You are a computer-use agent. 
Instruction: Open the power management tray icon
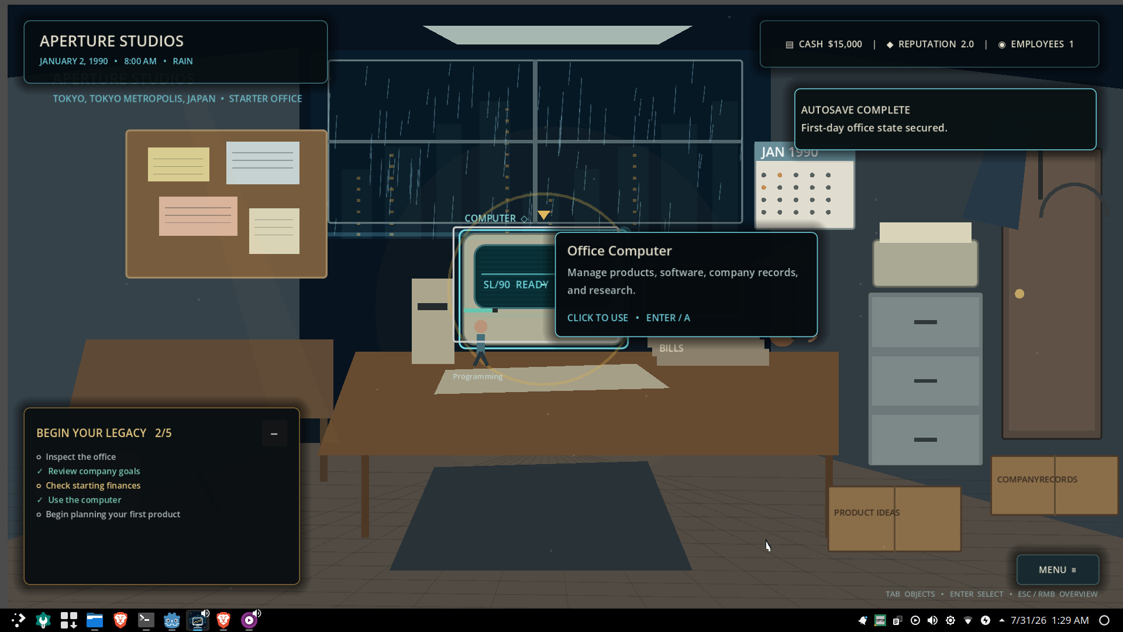coord(986,620)
